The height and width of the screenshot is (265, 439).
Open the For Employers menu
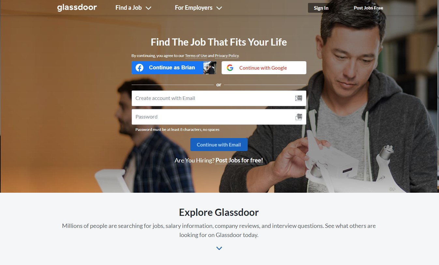[198, 7]
